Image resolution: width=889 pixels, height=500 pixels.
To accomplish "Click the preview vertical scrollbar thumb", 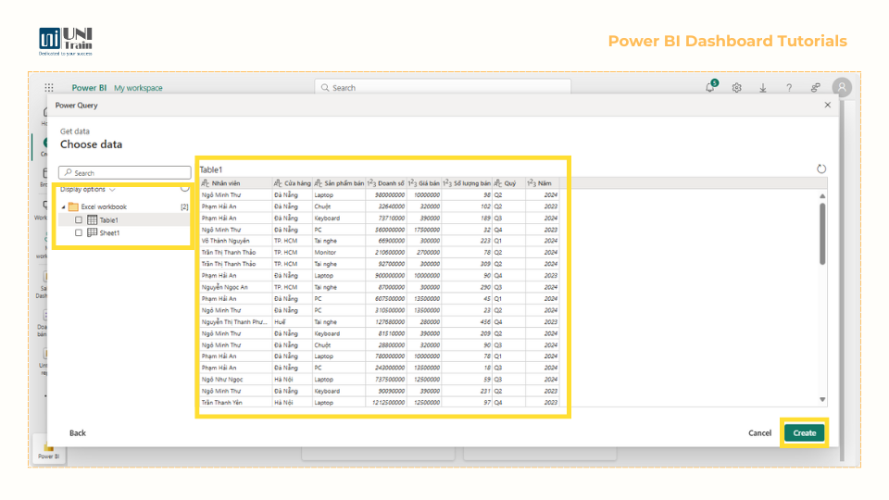I will (822, 233).
